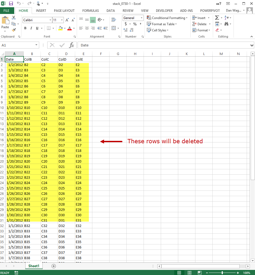This screenshot has width=255, height=275.
Task: Switch to the POWERPIVOT tab
Action: (210, 10)
